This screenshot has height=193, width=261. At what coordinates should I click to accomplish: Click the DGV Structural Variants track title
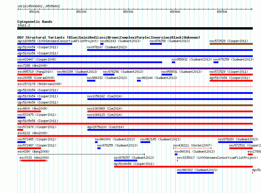[109, 37]
